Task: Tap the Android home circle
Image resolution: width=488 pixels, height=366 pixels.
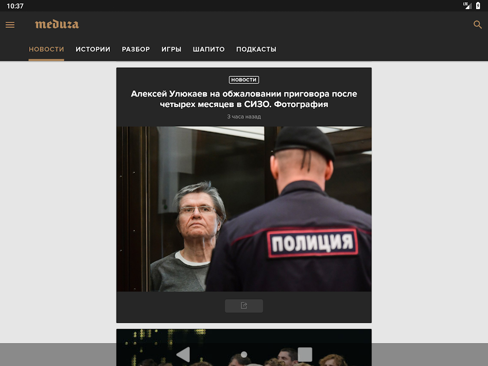Action: [244, 355]
